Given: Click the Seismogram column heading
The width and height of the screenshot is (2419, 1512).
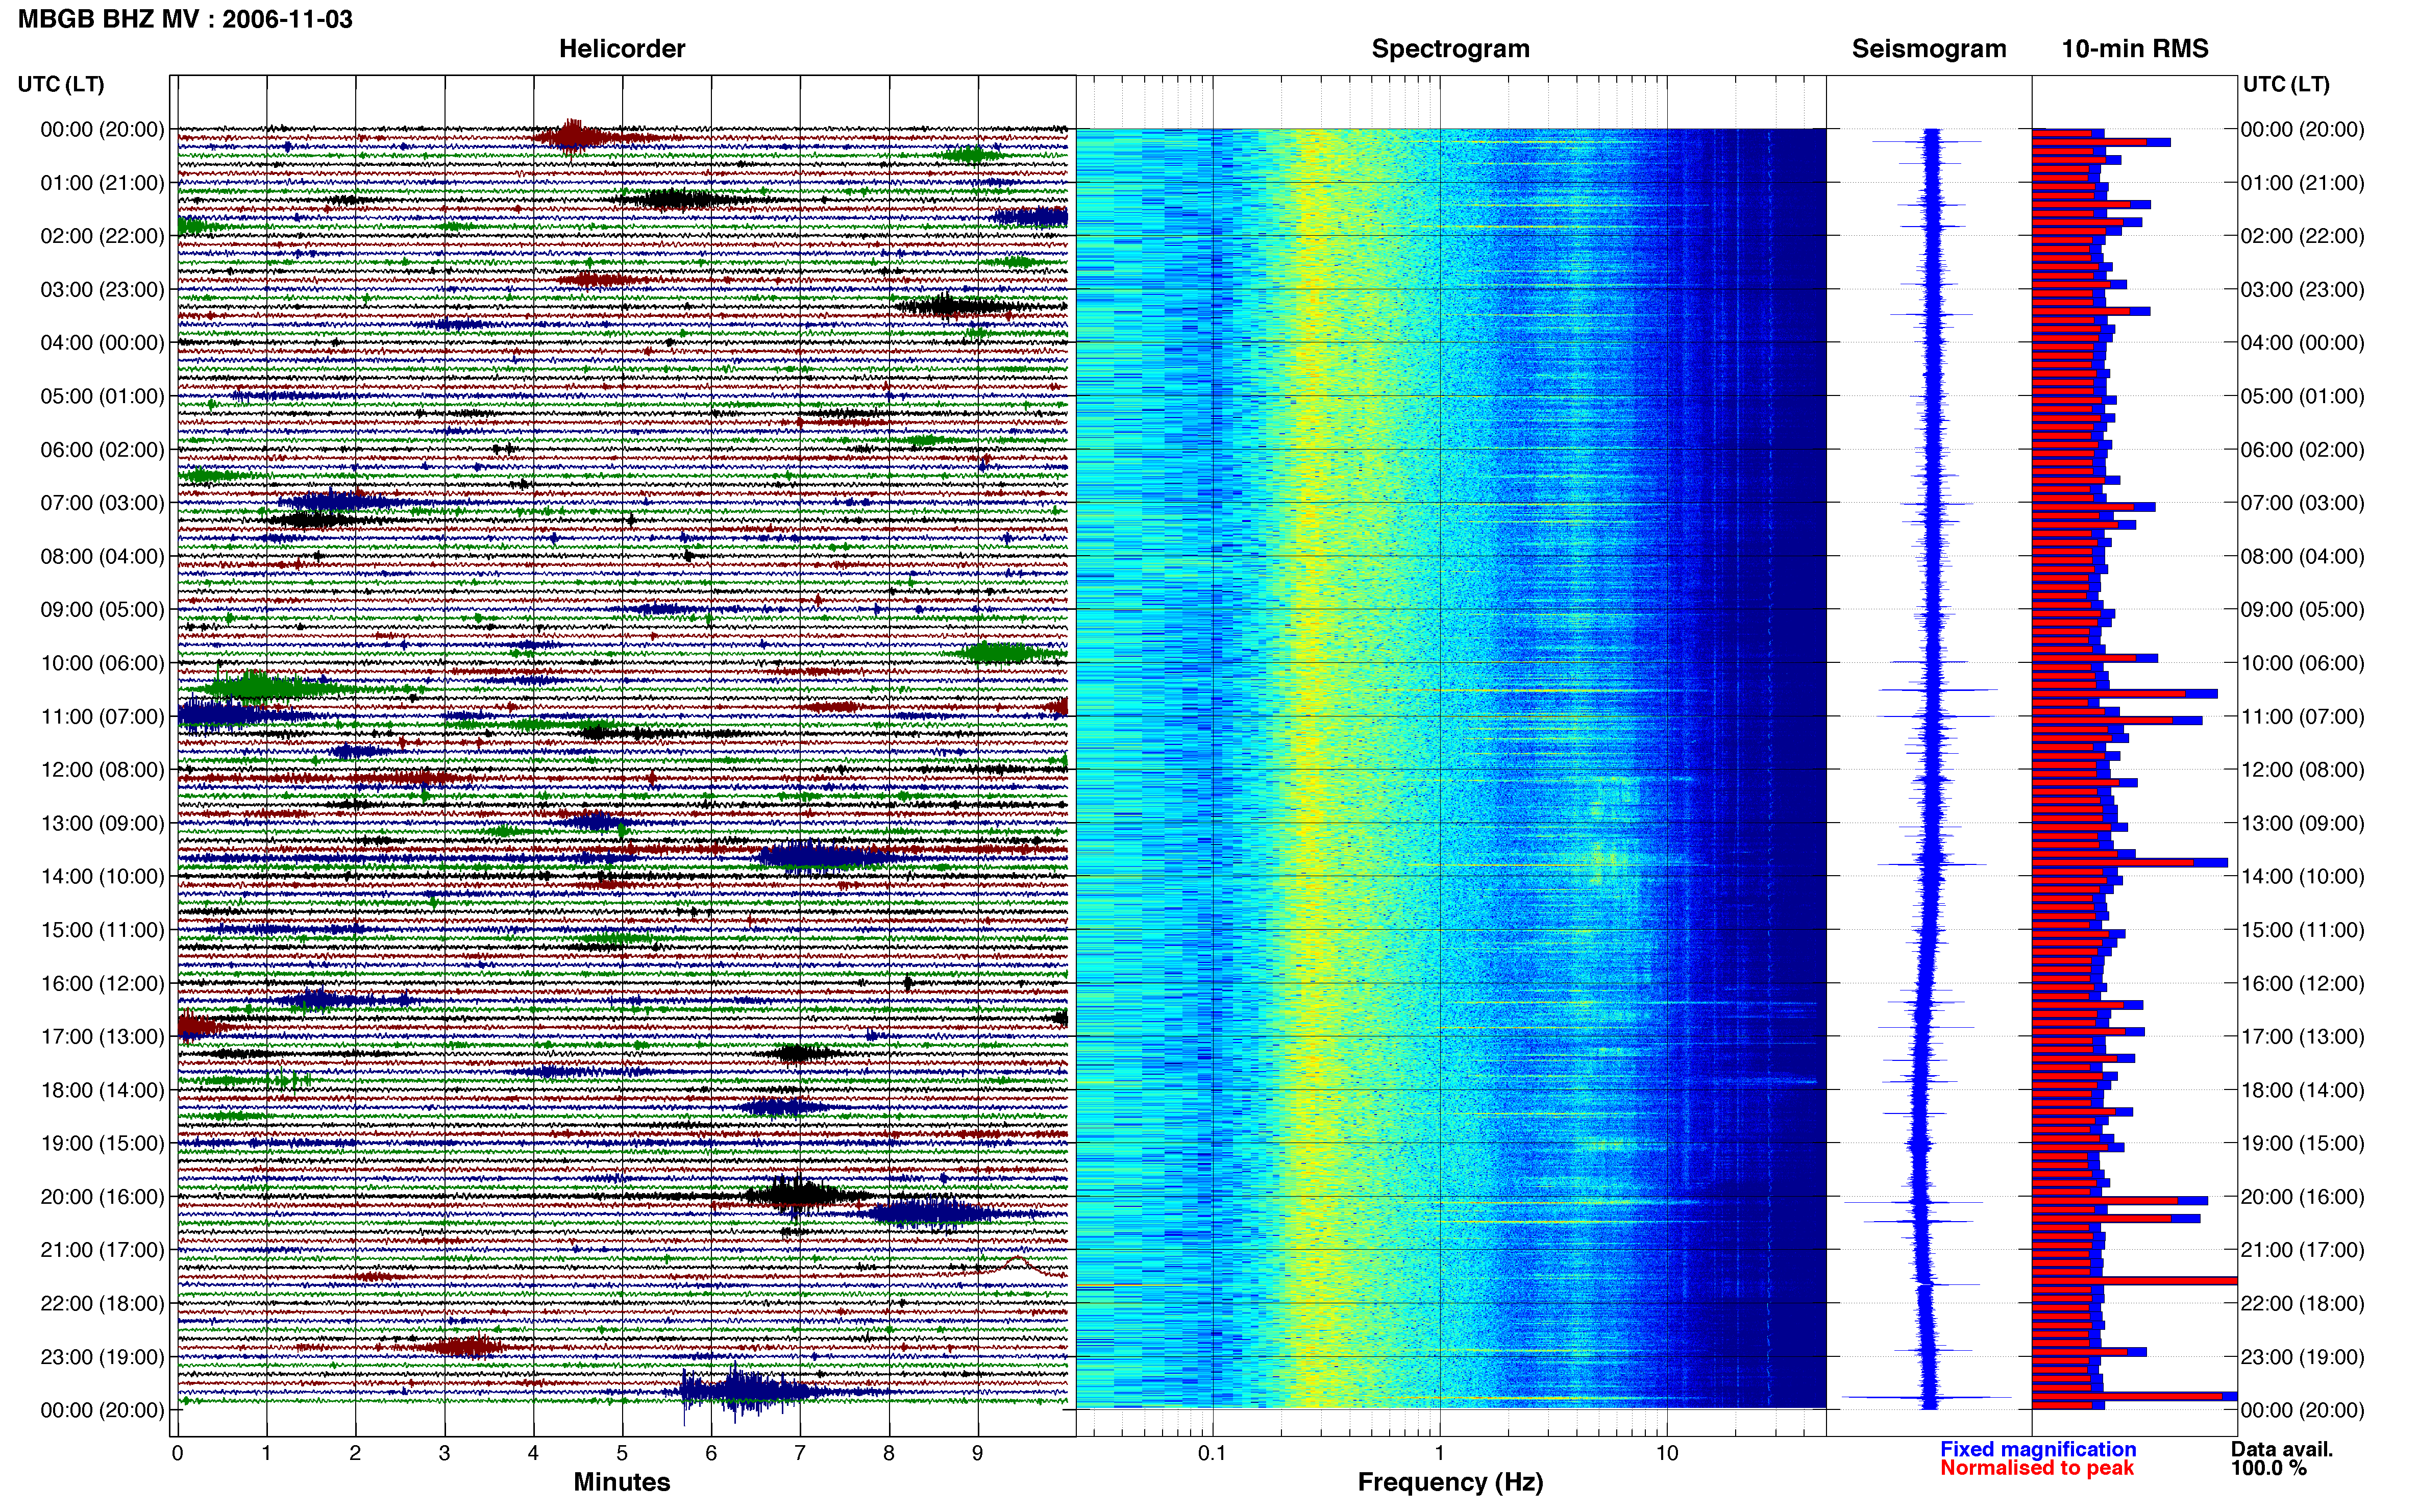Looking at the screenshot, I should (x=1928, y=49).
